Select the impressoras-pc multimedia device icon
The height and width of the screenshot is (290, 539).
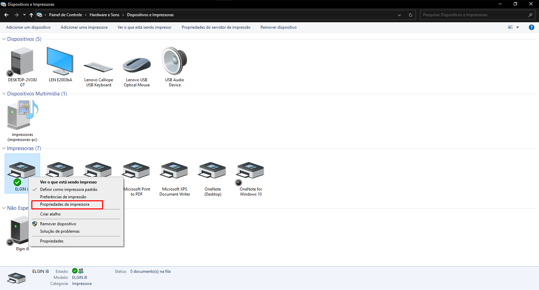coord(23,116)
